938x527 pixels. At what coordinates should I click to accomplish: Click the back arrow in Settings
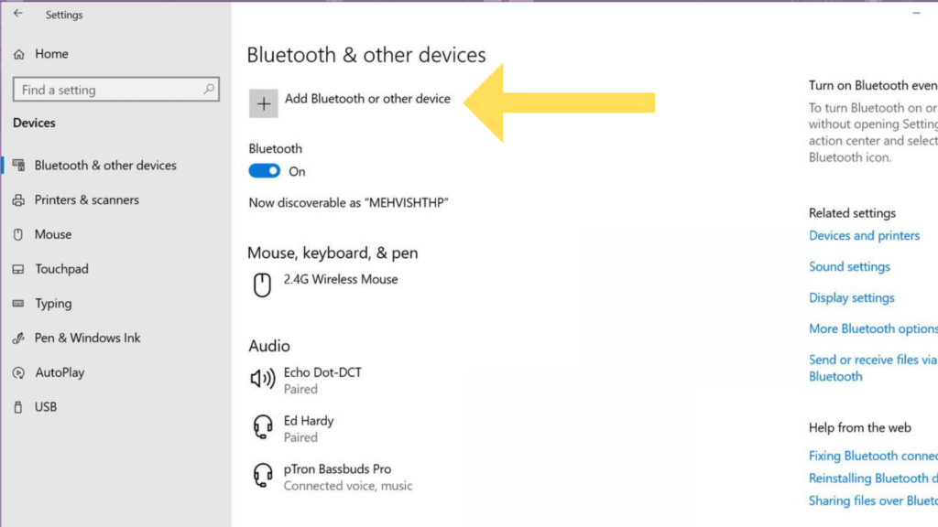coord(18,13)
